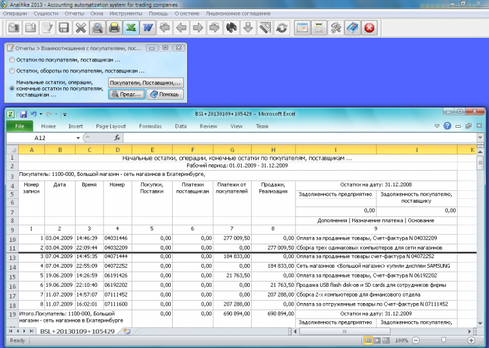Click the Excel export icon in Analitika toolbar
489x348 pixels.
(x=130, y=28)
